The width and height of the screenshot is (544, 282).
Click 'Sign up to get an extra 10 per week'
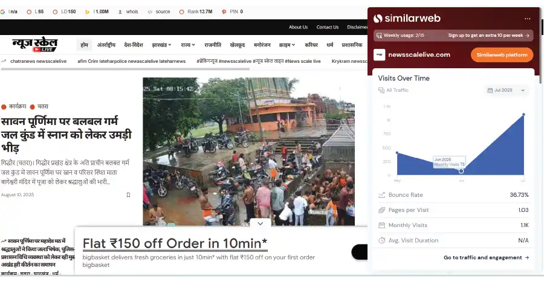(x=488, y=36)
